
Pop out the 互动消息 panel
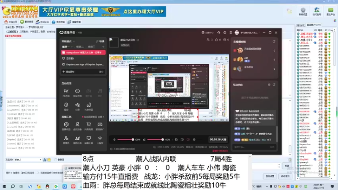click(x=274, y=85)
